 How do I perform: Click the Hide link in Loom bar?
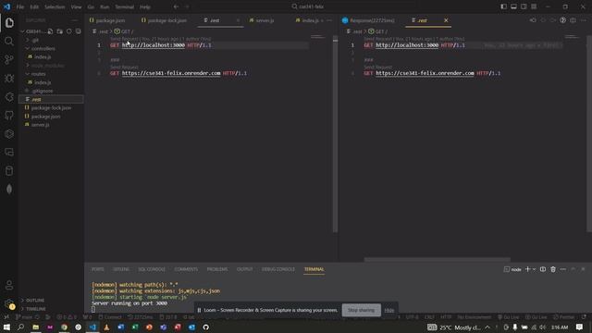[x=389, y=310]
